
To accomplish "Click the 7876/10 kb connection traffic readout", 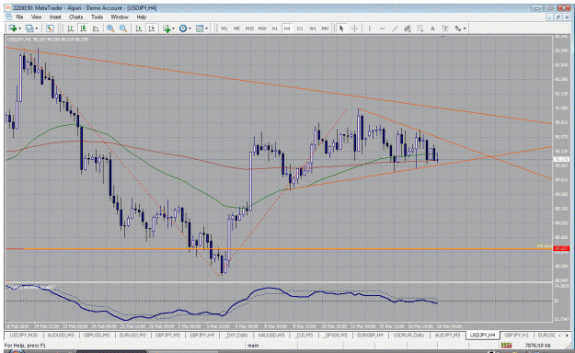I will point(537,346).
